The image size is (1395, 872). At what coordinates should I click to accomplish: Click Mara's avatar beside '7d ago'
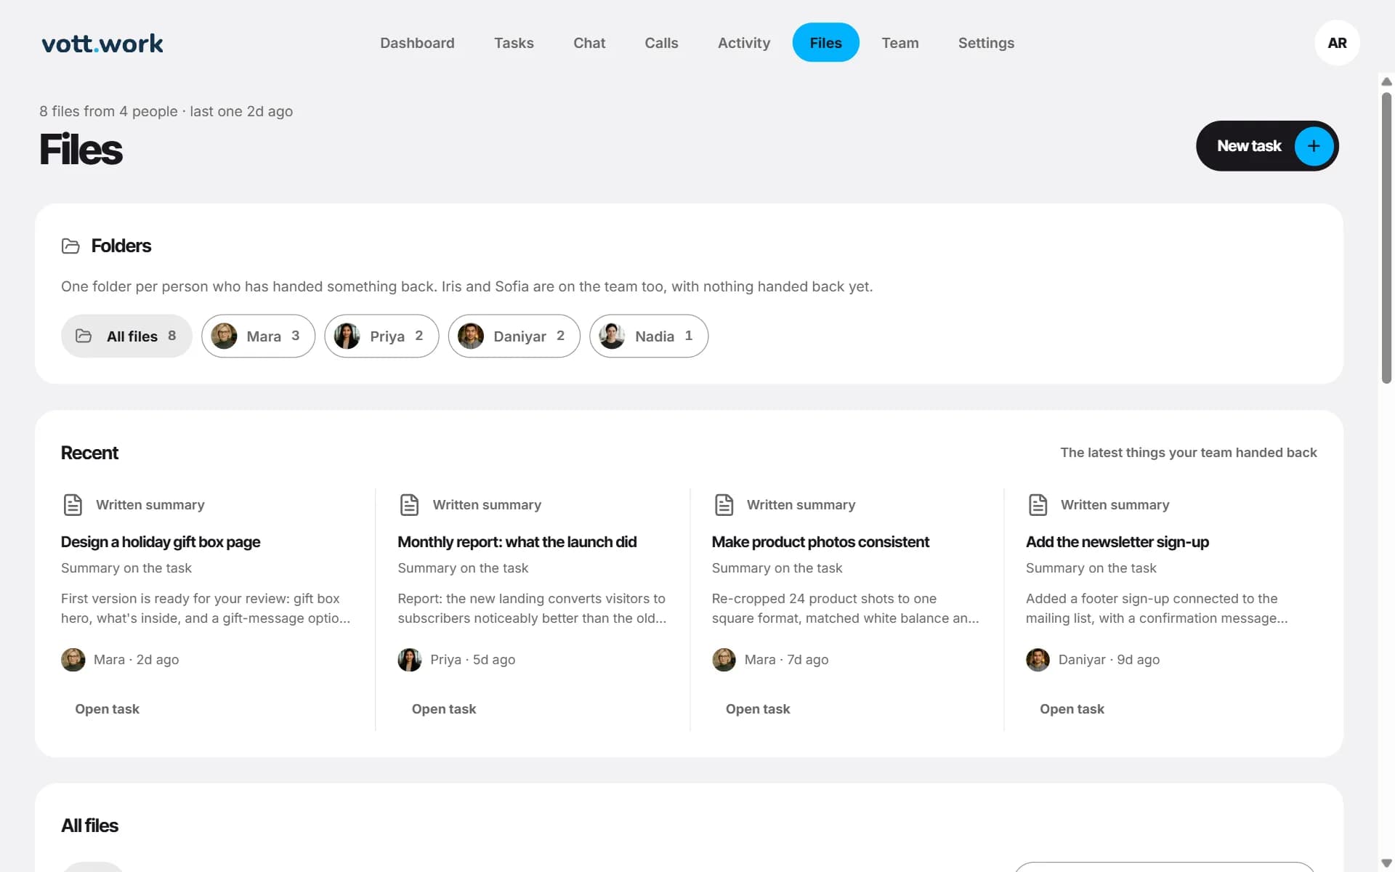[724, 660]
